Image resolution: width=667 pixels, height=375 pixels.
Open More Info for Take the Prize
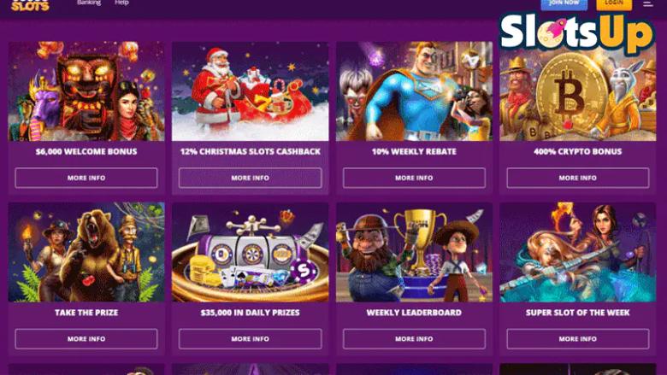[86, 339]
